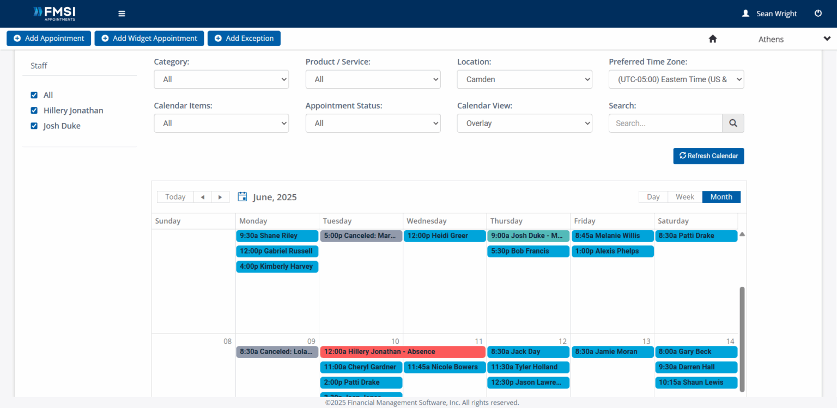837x408 pixels.
Task: Click the calendar vertical scrollbar
Action: tap(742, 337)
